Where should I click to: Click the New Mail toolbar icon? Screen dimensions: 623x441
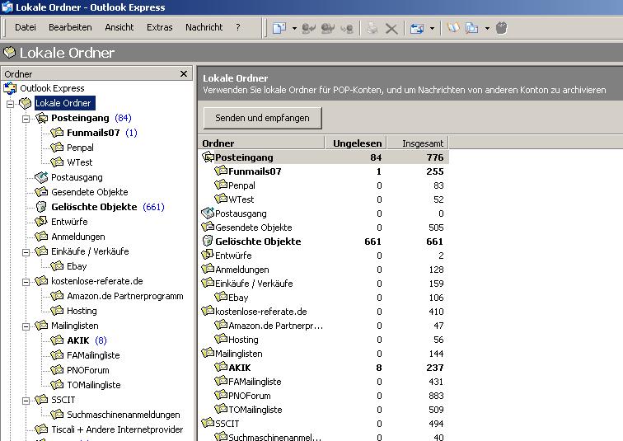pos(279,28)
